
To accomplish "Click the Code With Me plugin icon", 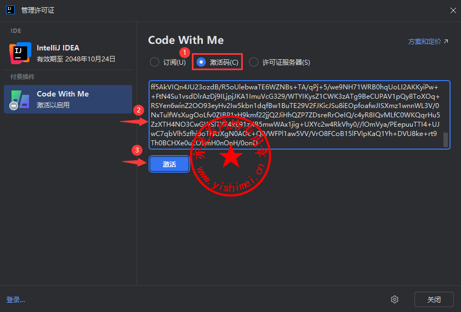I will (x=19, y=99).
